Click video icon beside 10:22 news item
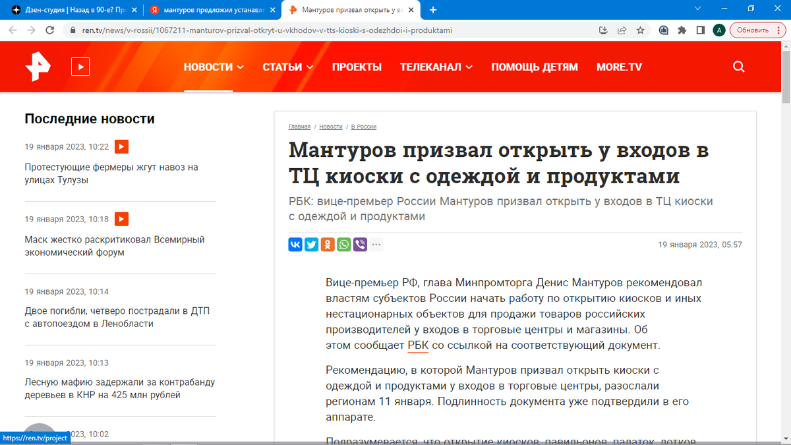 coord(121,146)
